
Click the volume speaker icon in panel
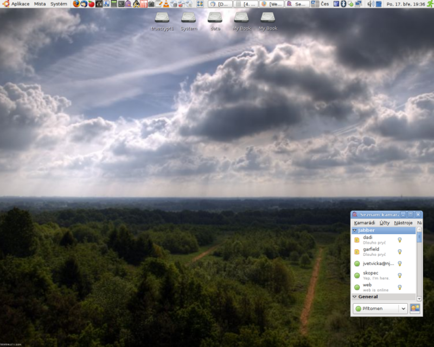pyautogui.click(x=371, y=4)
